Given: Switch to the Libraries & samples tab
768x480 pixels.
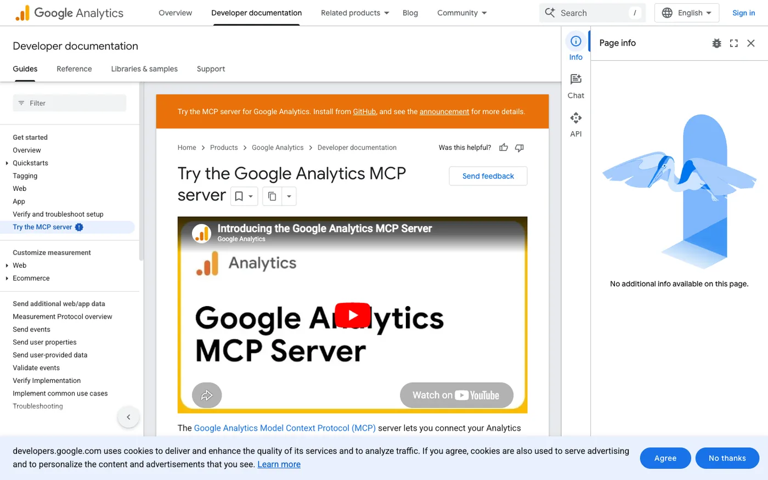Looking at the screenshot, I should pos(144,69).
